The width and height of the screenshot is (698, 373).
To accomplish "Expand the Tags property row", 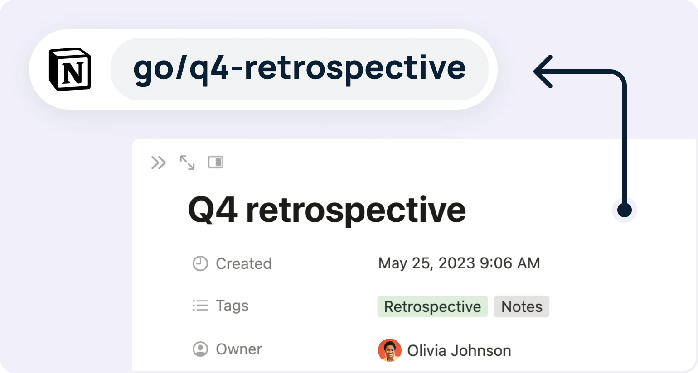I will pos(232,306).
